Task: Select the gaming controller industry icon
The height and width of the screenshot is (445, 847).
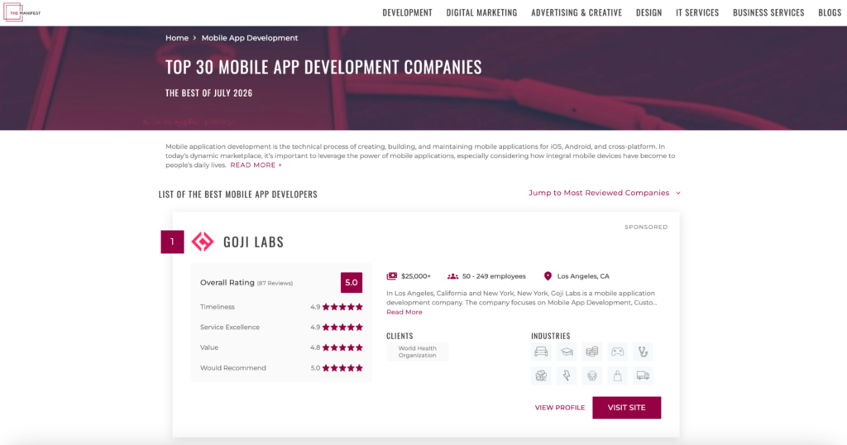Action: click(x=617, y=352)
